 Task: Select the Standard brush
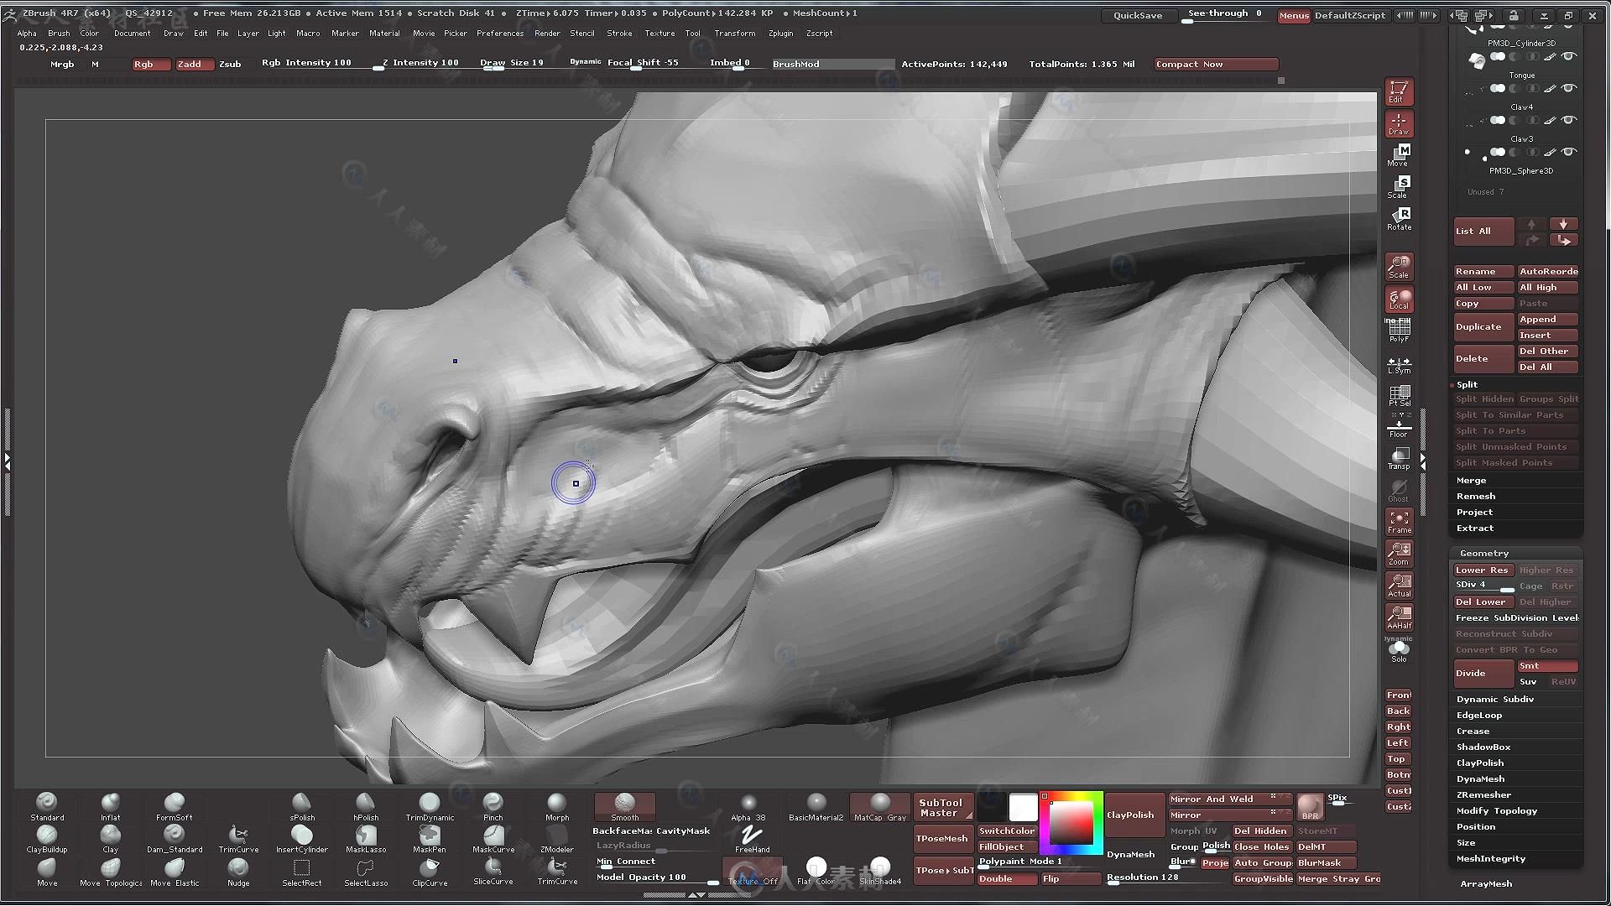(47, 806)
